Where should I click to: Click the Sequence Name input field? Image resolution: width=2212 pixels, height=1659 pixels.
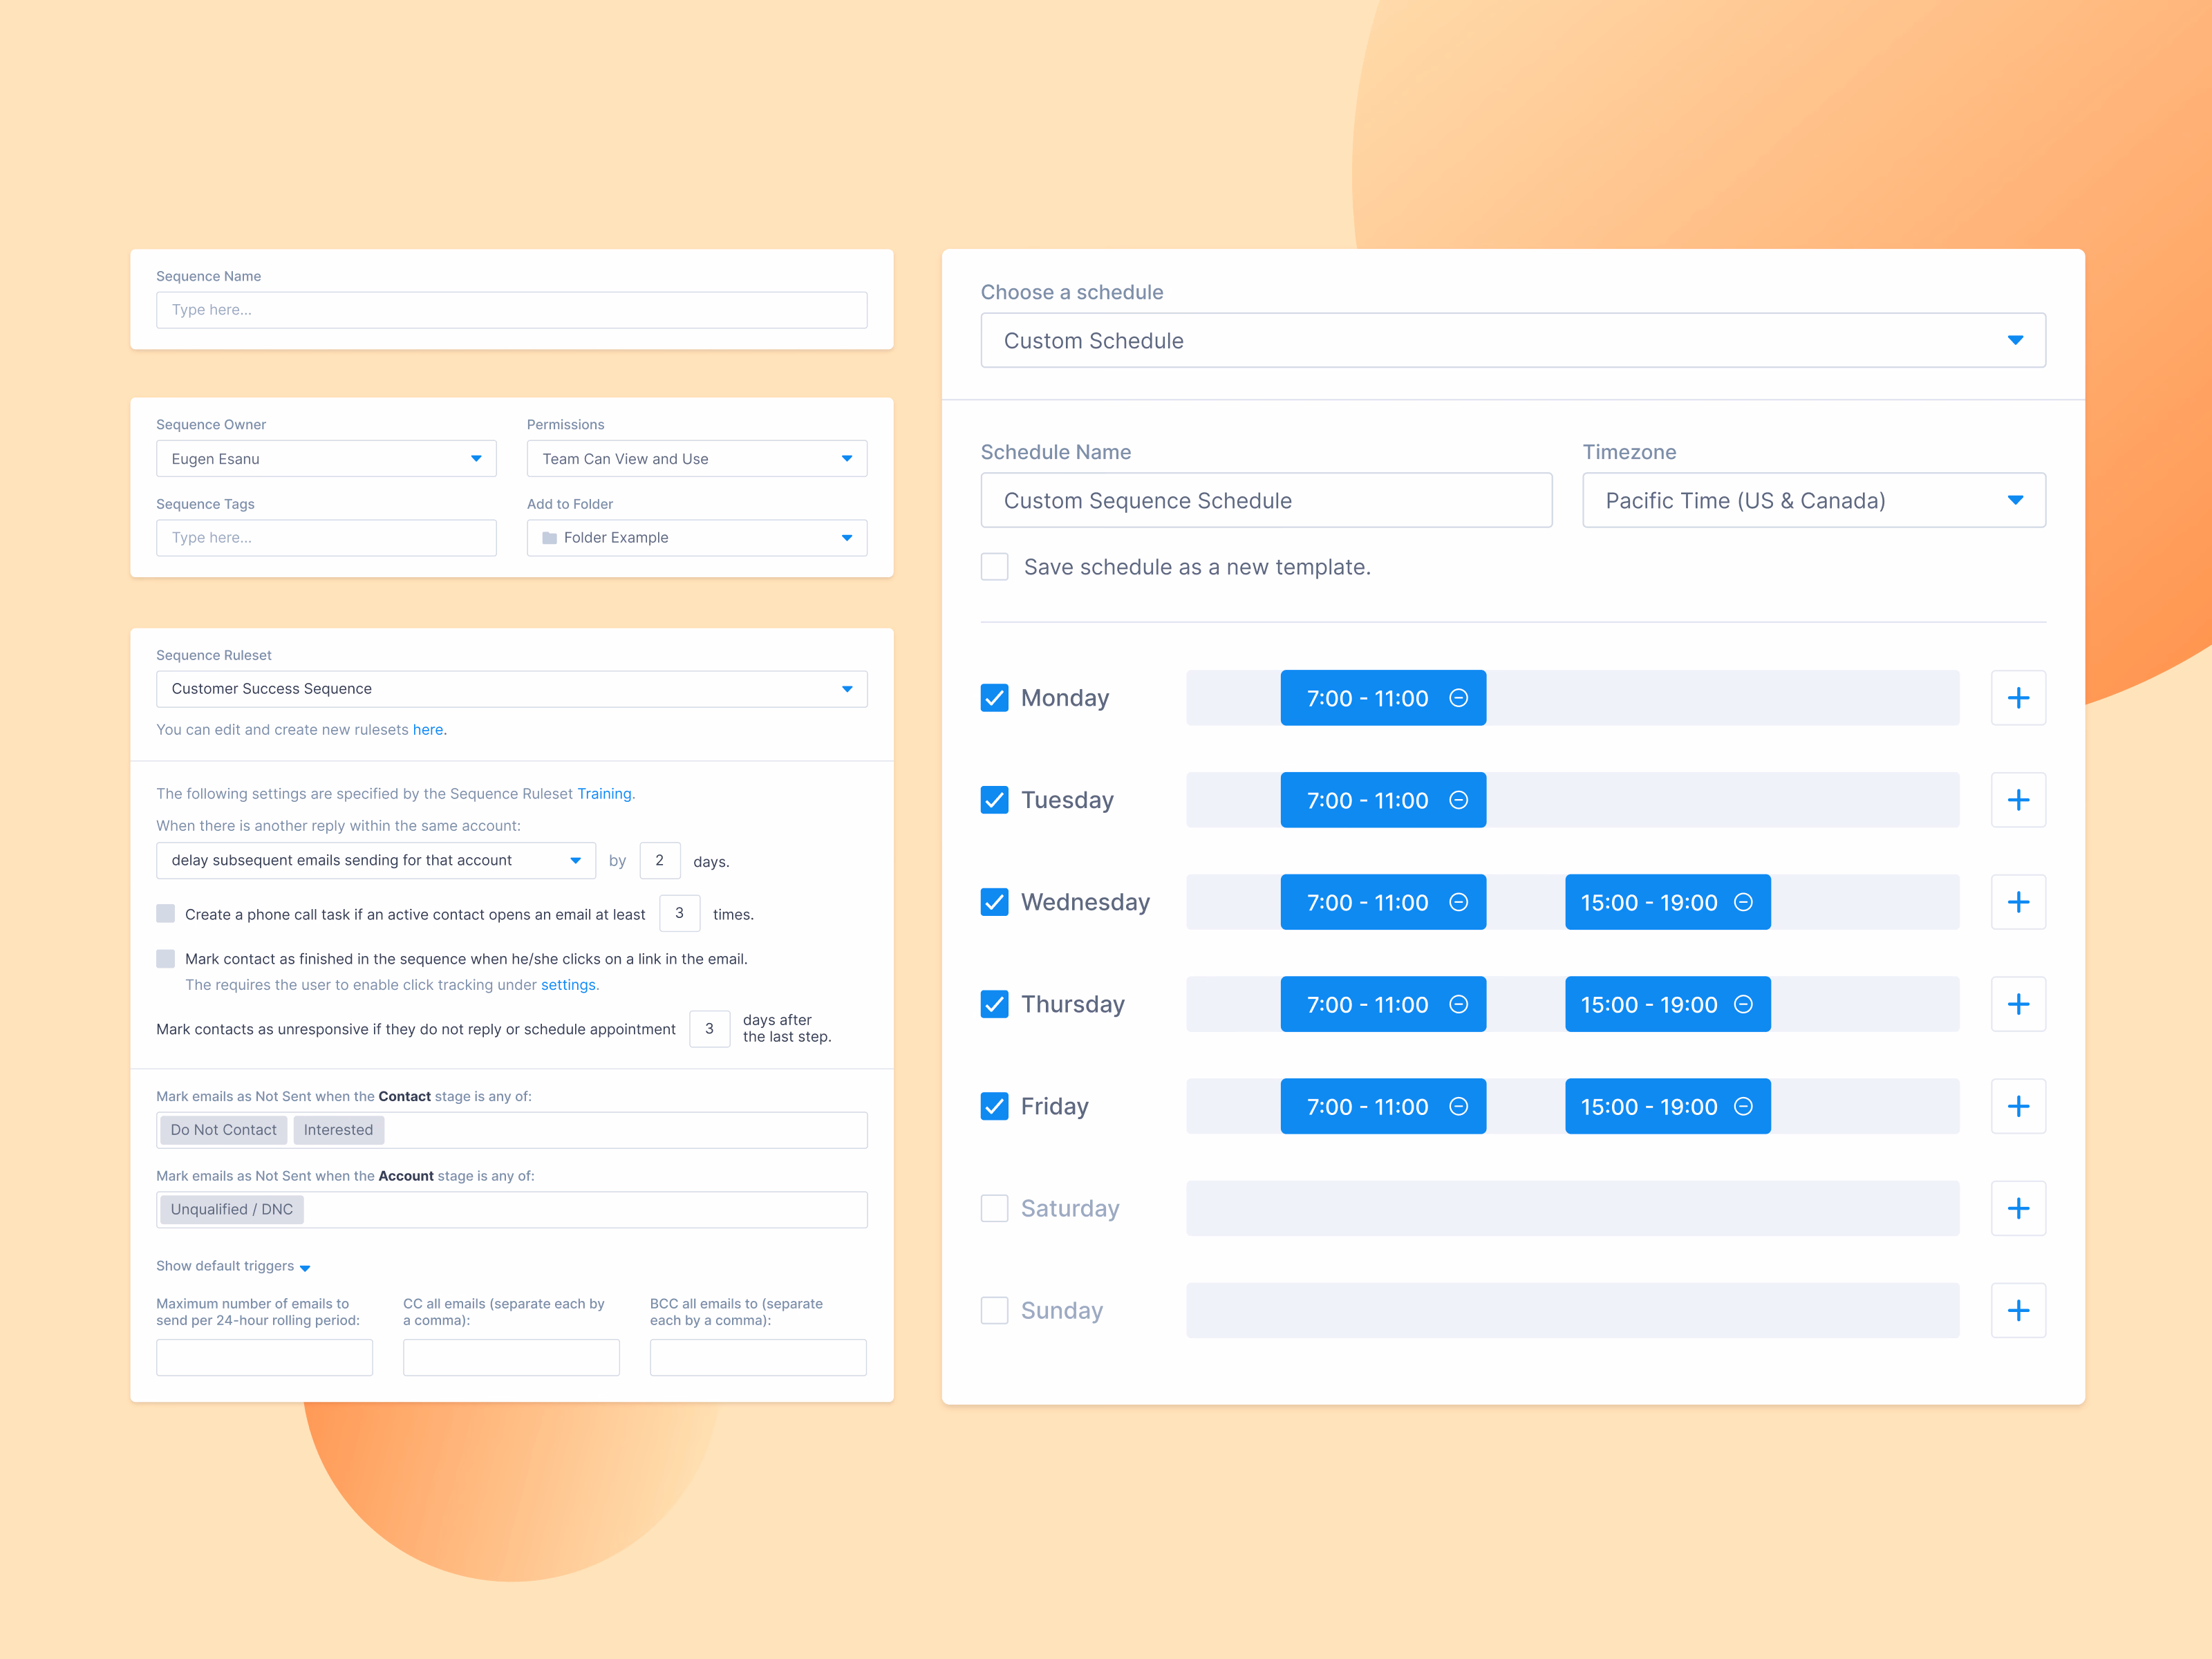(512, 310)
